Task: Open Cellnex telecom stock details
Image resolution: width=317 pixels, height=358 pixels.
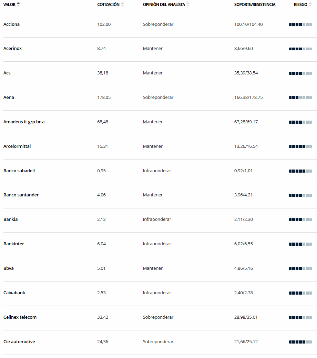Action: 20,317
